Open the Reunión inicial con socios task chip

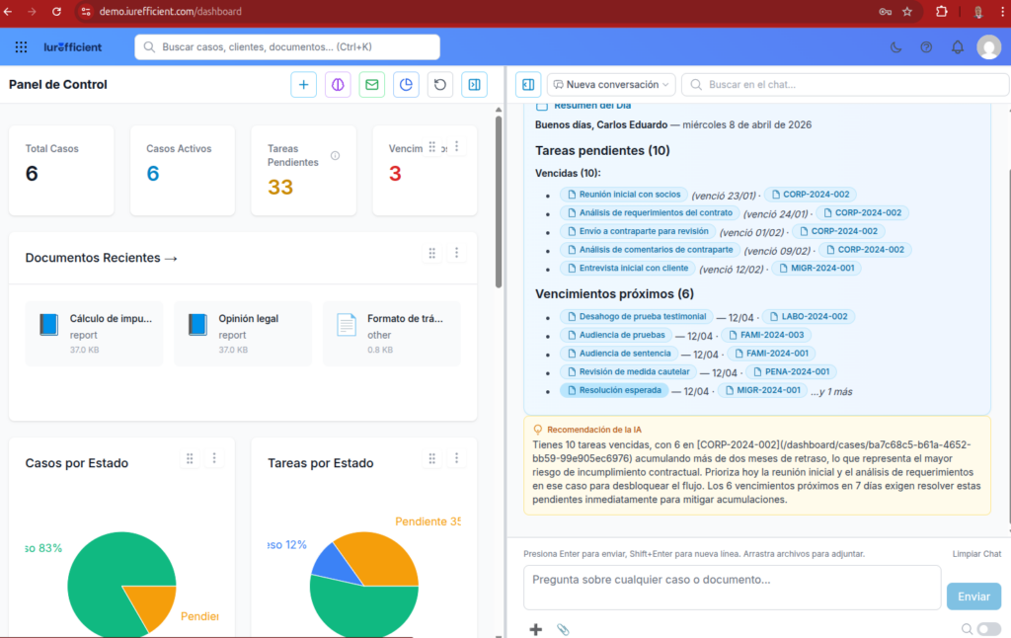(x=624, y=195)
